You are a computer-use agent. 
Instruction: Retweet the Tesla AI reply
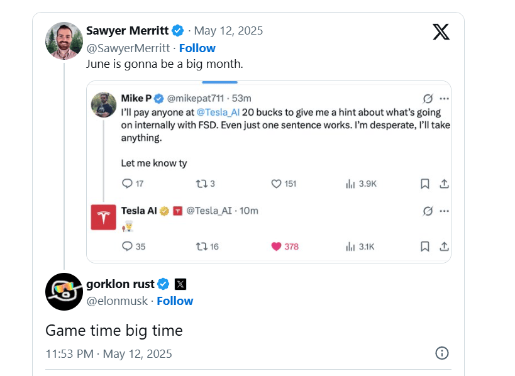coord(202,246)
